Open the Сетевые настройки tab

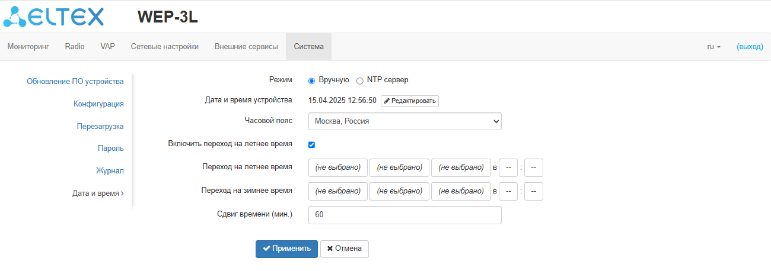click(164, 47)
